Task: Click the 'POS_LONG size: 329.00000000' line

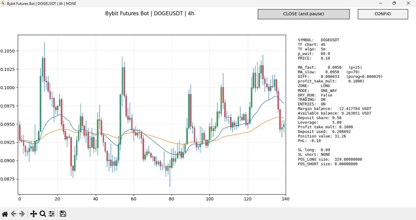Action: pos(330,159)
